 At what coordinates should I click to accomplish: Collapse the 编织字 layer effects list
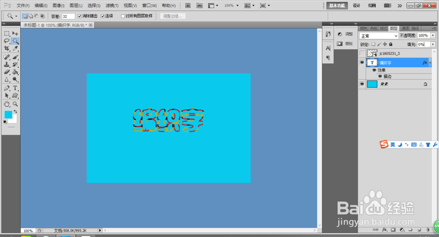click(430, 62)
